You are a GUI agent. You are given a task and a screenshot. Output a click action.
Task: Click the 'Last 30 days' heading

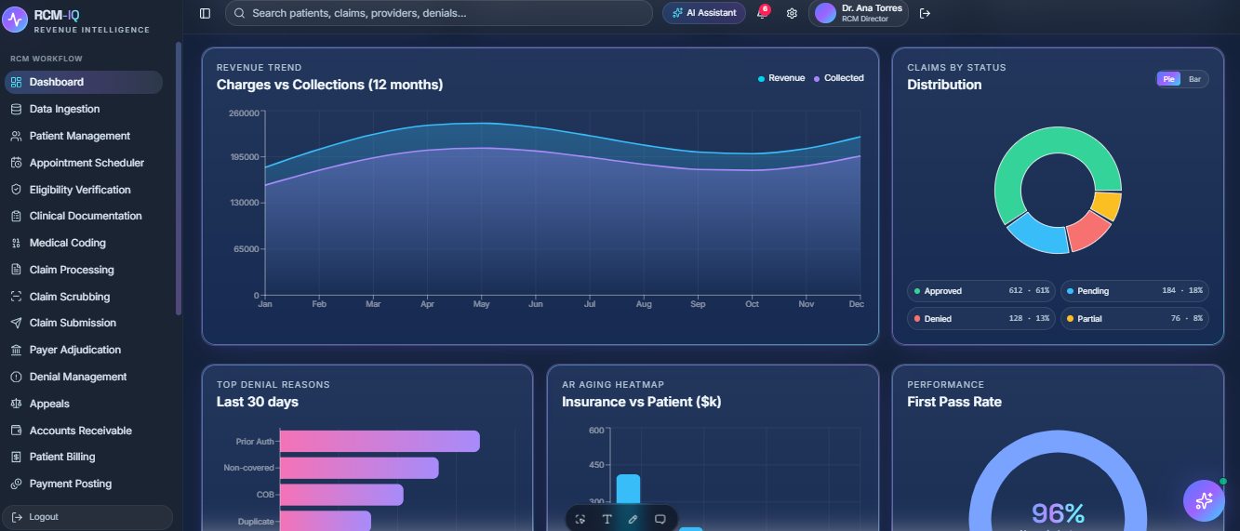pyautogui.click(x=258, y=402)
